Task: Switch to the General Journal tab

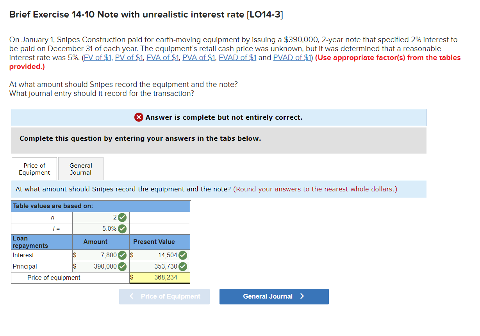Action: click(x=80, y=168)
